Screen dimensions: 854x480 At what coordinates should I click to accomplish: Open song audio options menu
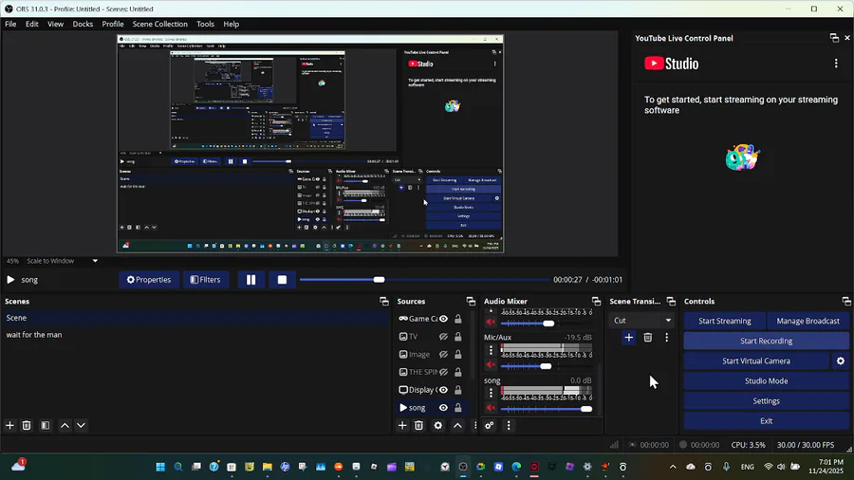tap(491, 393)
